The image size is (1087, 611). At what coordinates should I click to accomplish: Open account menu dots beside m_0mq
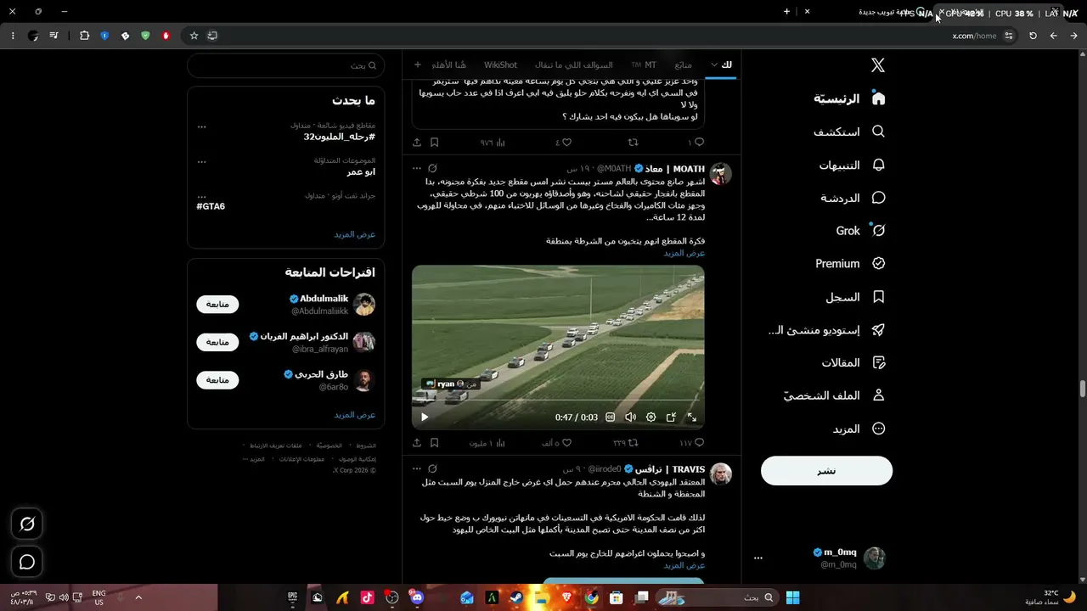(x=758, y=558)
